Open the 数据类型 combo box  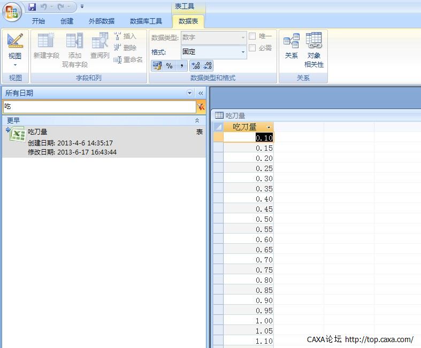point(213,37)
